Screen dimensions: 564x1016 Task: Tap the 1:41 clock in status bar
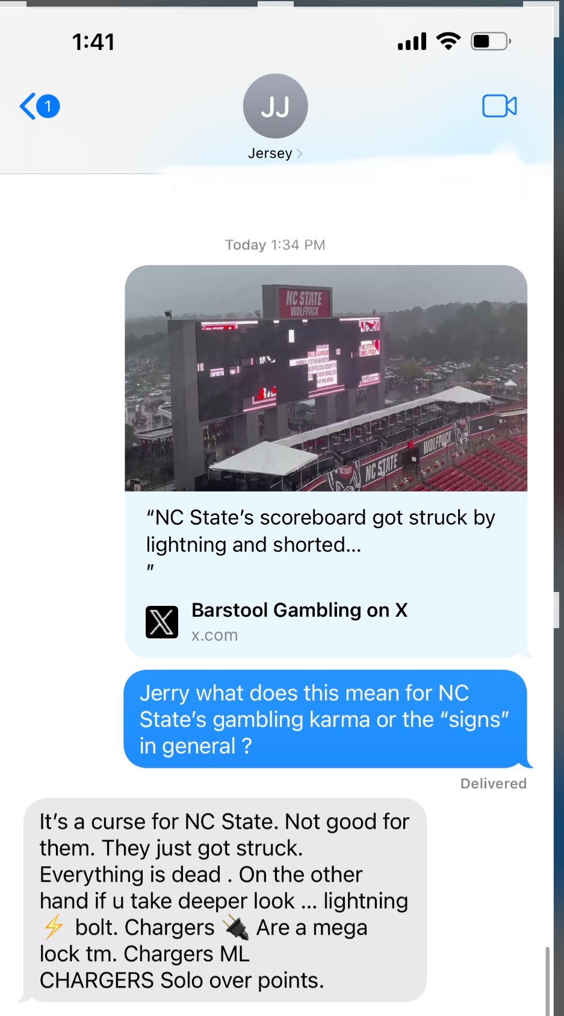(x=93, y=42)
